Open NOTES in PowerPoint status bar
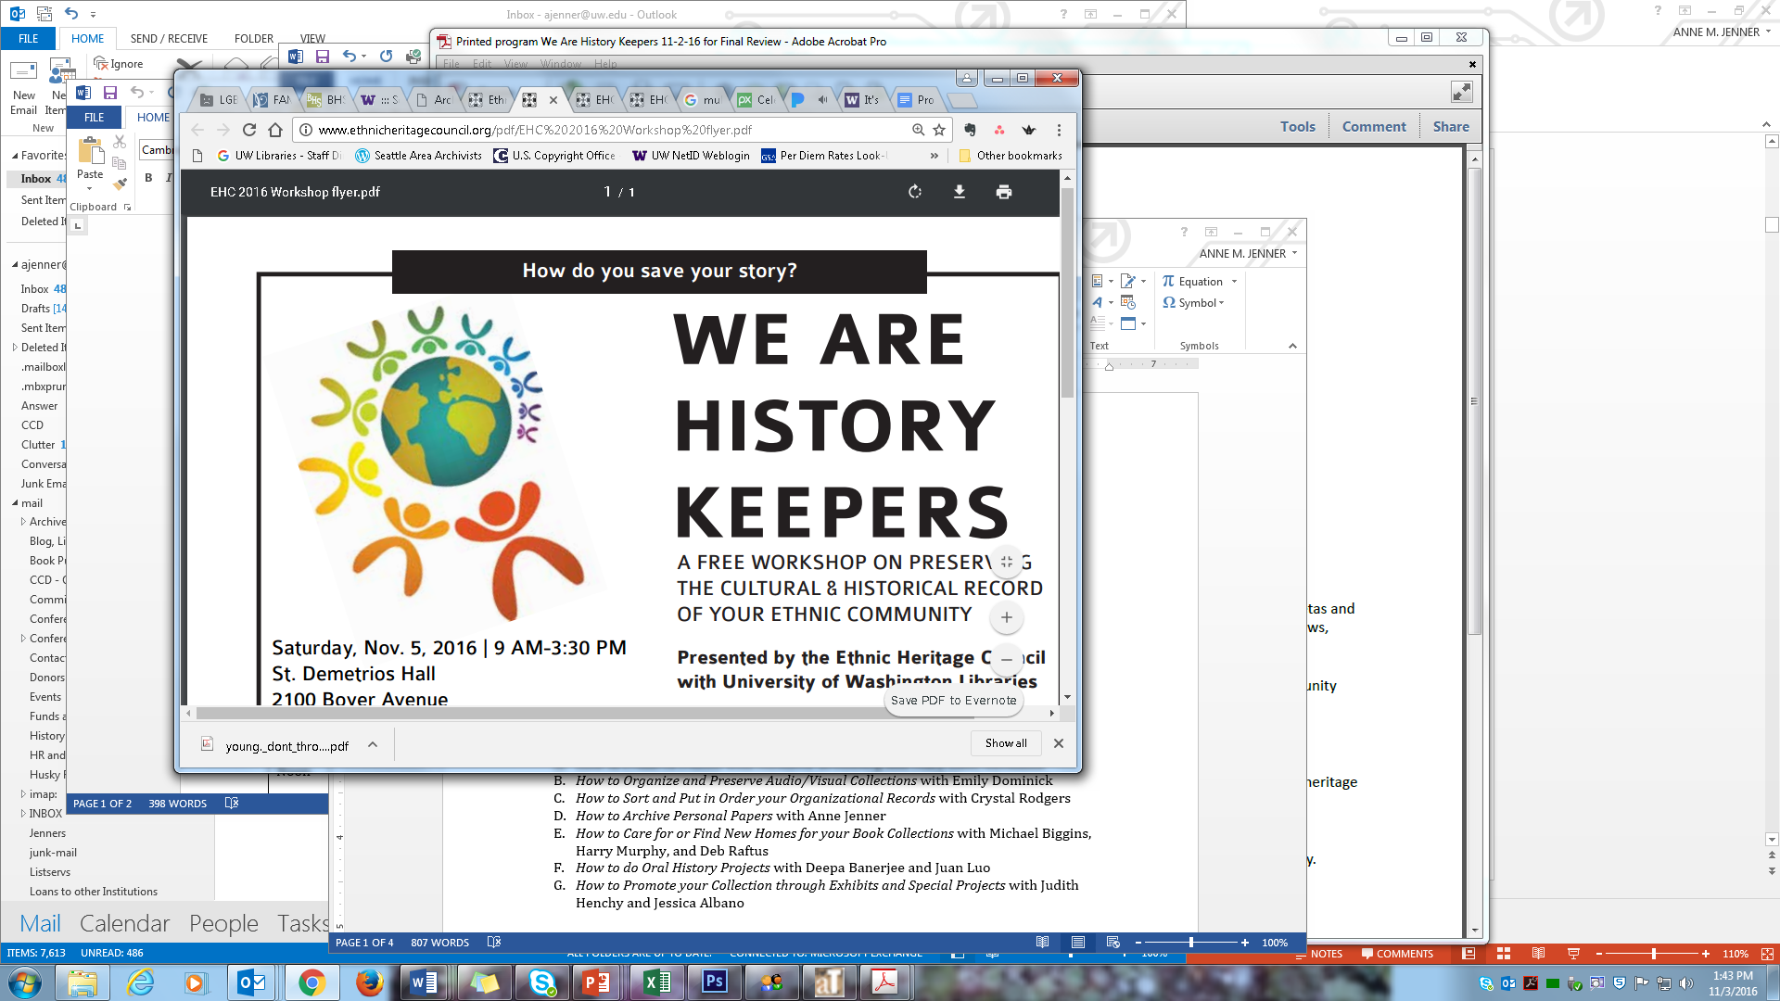The width and height of the screenshot is (1780, 1001). (x=1320, y=954)
